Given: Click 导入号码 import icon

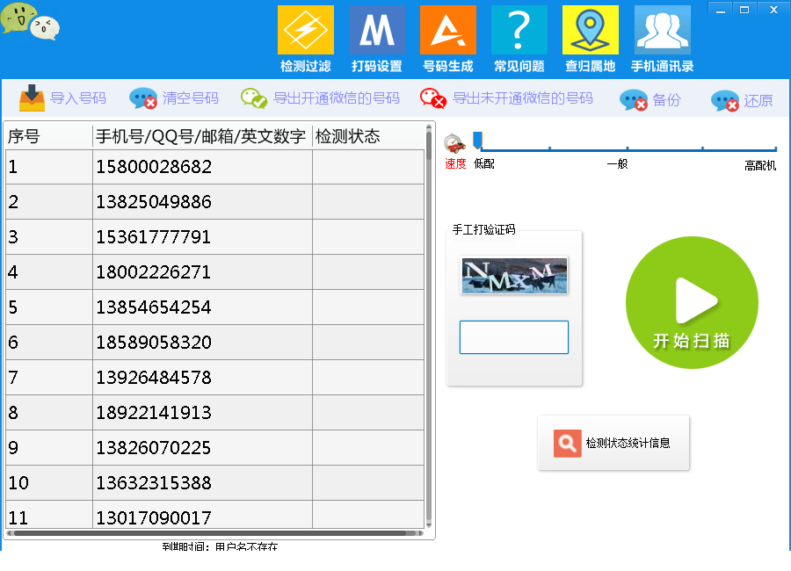Looking at the screenshot, I should (32, 98).
